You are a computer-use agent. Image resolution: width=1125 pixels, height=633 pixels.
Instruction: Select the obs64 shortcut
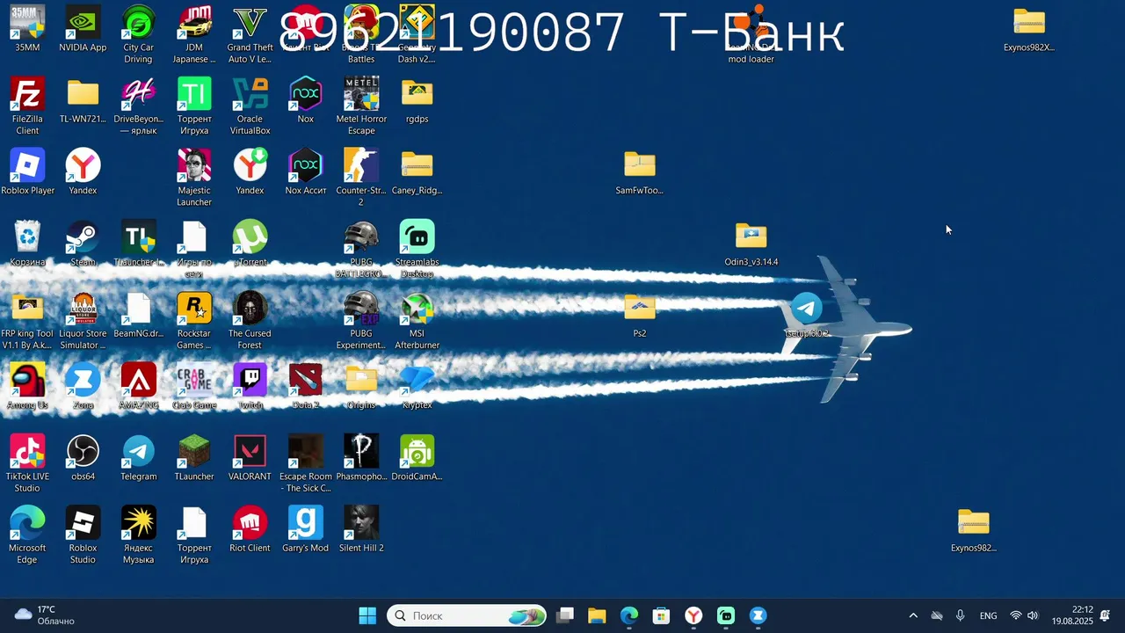click(83, 451)
